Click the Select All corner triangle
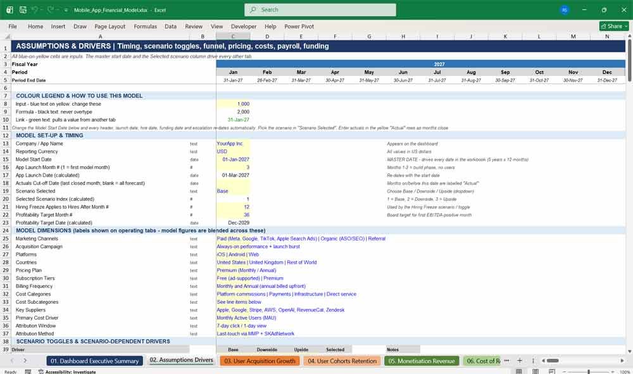This screenshot has height=374, width=633. [x=7, y=37]
